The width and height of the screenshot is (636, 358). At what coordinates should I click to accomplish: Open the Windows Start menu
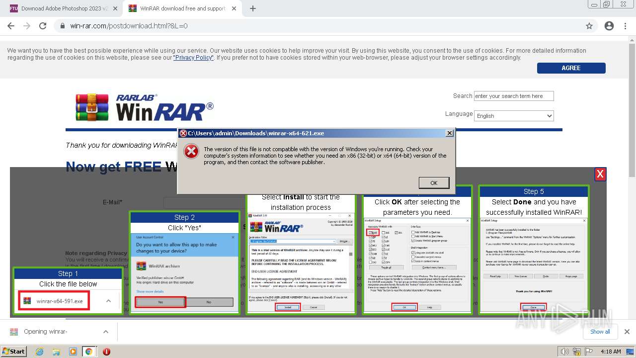click(x=13, y=351)
